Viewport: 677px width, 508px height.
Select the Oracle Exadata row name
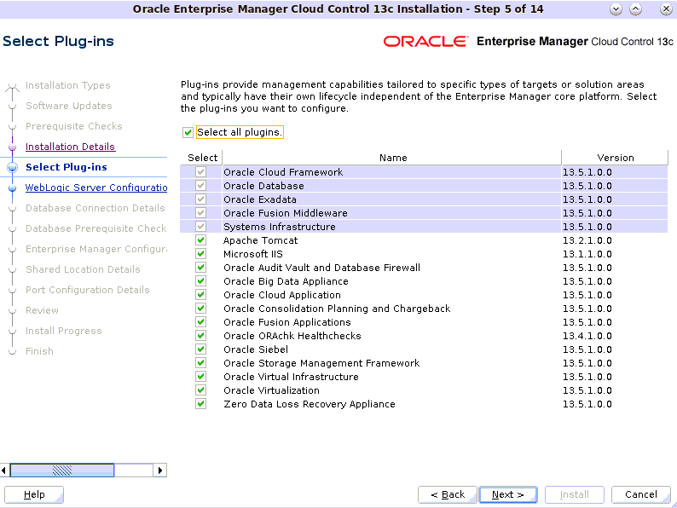[x=260, y=199]
